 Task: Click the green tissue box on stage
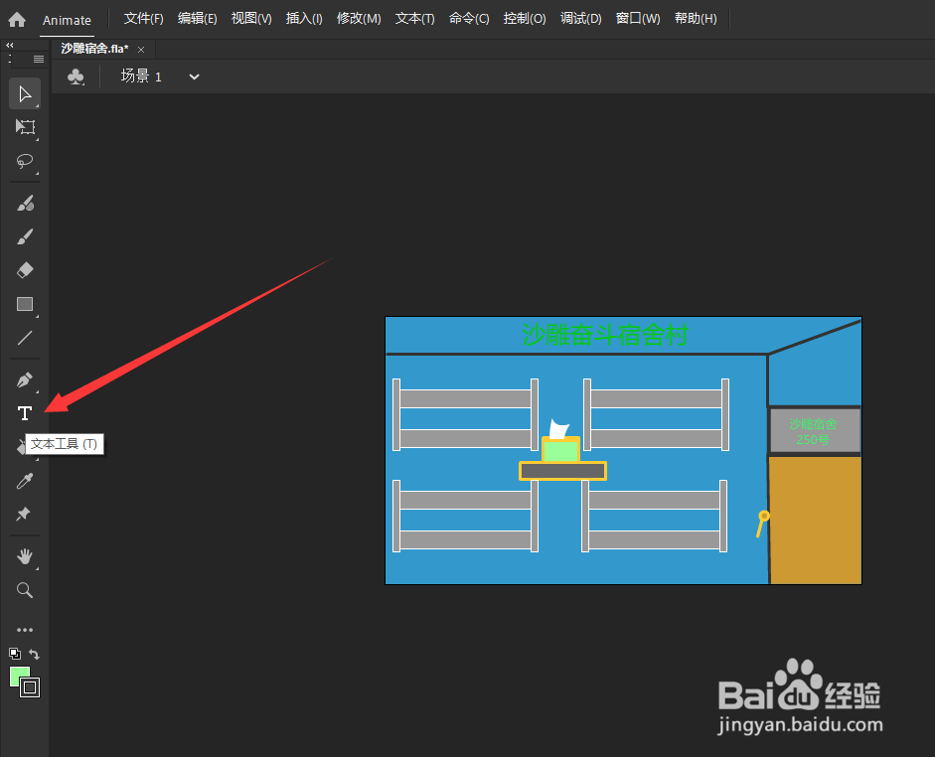(x=560, y=449)
